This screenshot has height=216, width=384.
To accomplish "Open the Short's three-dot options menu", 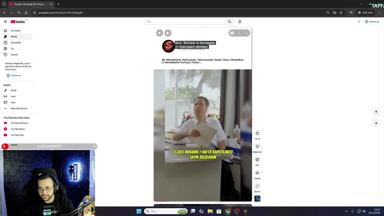I will click(x=239, y=33).
